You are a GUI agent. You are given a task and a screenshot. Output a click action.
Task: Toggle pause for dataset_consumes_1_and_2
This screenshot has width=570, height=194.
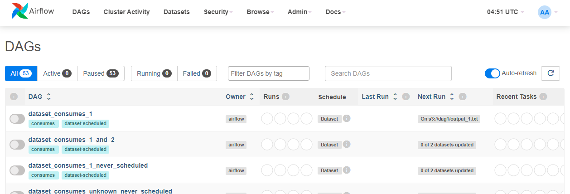[17, 145]
